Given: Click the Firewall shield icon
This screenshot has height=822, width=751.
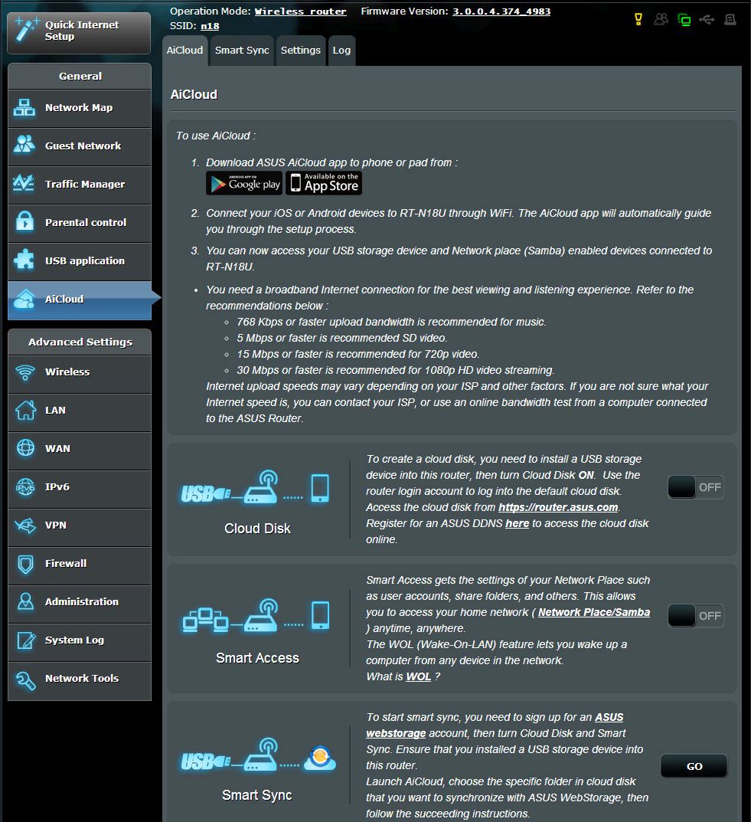Looking at the screenshot, I should (x=24, y=564).
